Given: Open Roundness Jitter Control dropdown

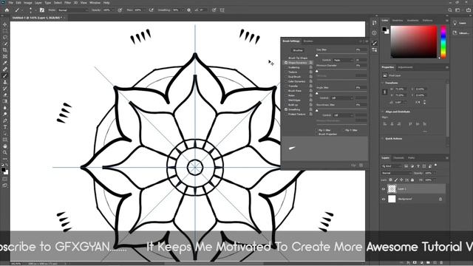Looking at the screenshot, I should tap(343, 115).
